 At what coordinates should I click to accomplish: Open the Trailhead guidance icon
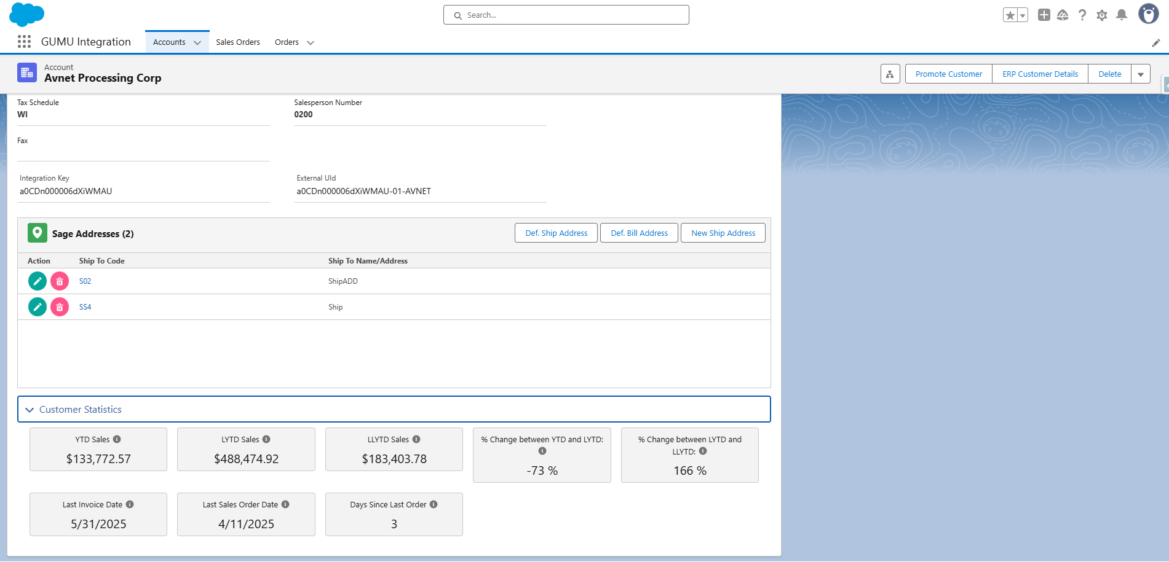1063,15
